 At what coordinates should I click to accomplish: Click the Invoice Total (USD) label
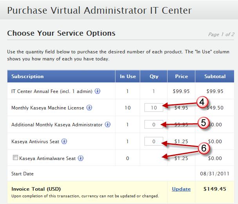(x=36, y=189)
